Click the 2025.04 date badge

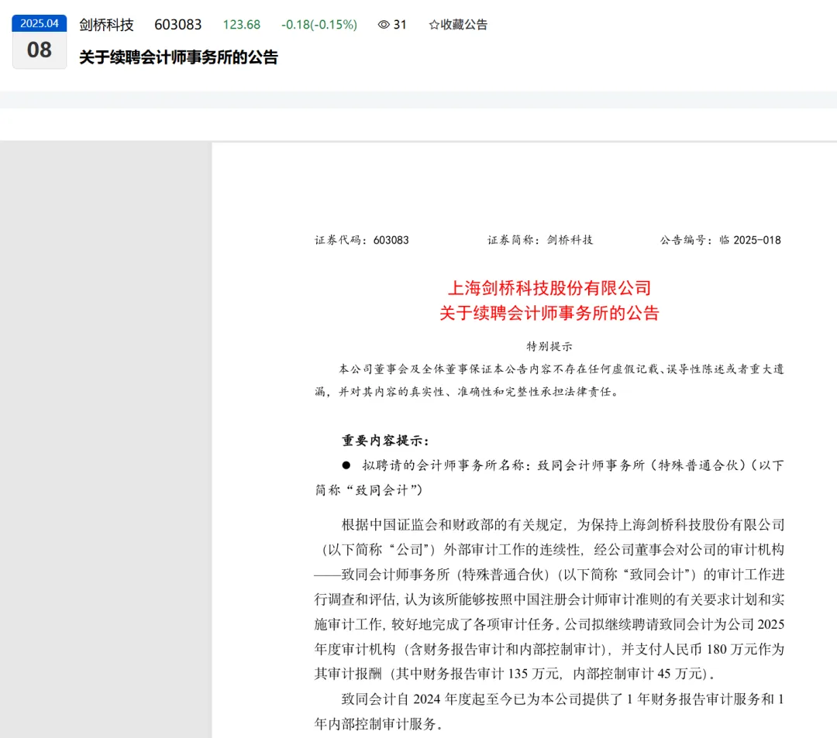[x=40, y=23]
